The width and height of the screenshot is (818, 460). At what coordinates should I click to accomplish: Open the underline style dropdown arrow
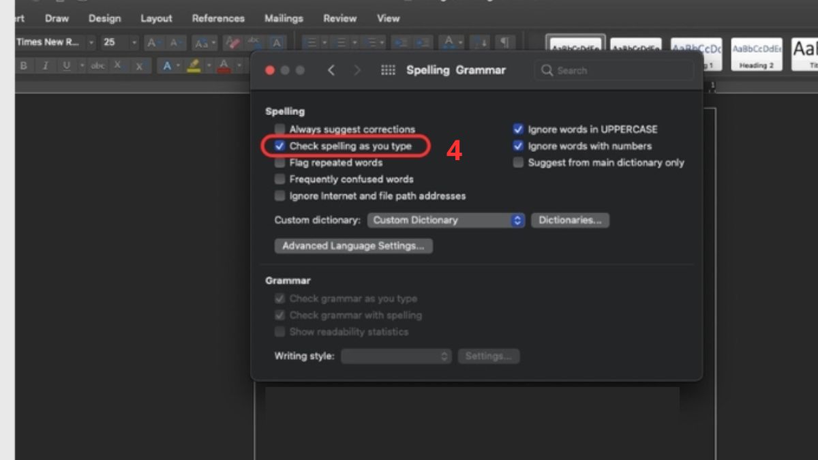(82, 66)
